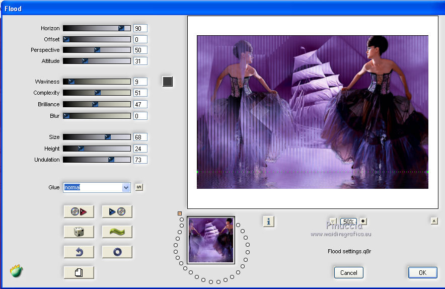Click the Height slider track
Viewport: 445px width, 289px height.
pos(97,149)
